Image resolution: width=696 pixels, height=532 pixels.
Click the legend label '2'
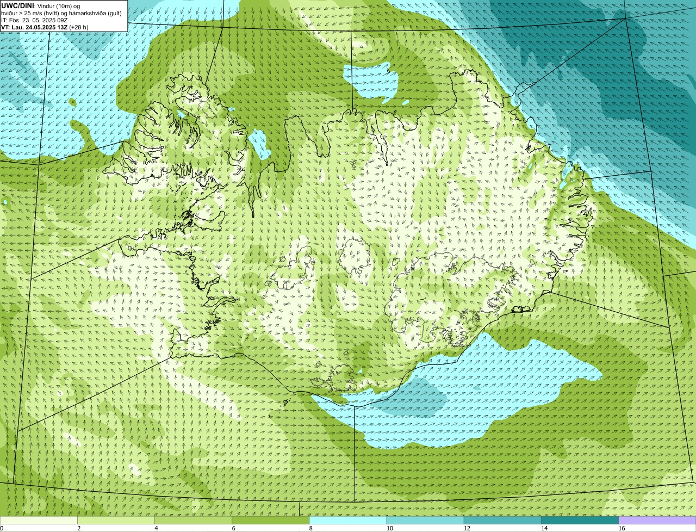(x=79, y=528)
